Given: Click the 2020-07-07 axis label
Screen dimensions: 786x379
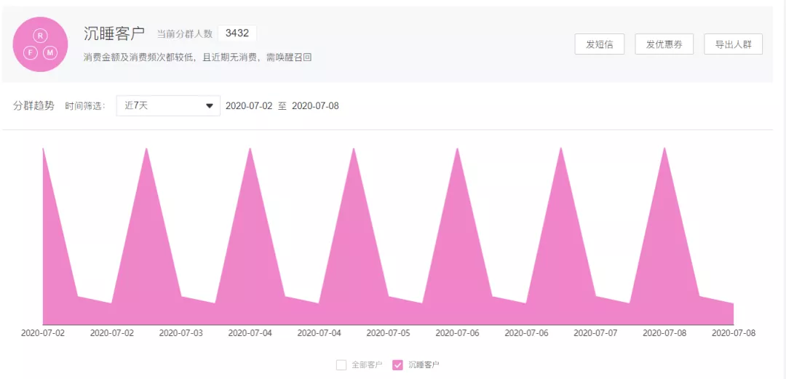Looking at the screenshot, I should [x=595, y=333].
